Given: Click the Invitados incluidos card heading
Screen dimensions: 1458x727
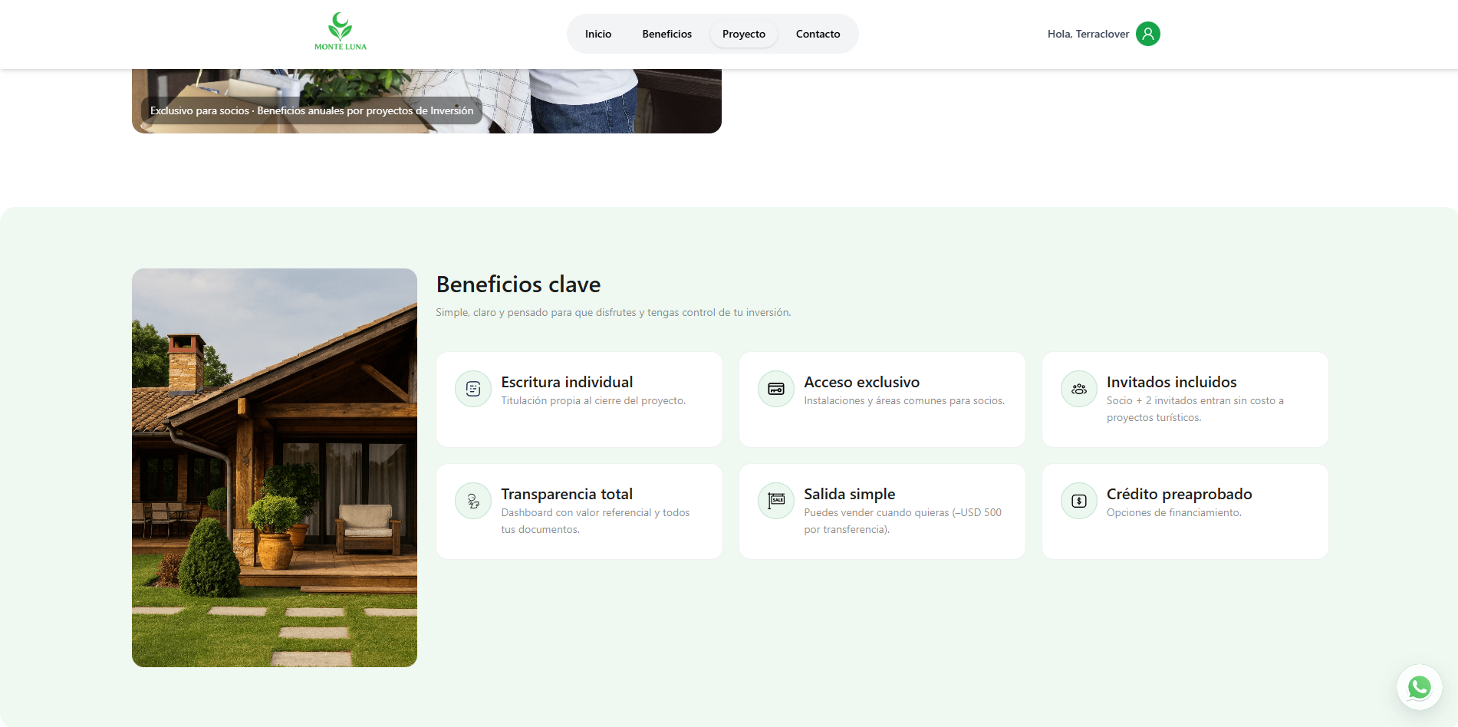Looking at the screenshot, I should pos(1171,382).
